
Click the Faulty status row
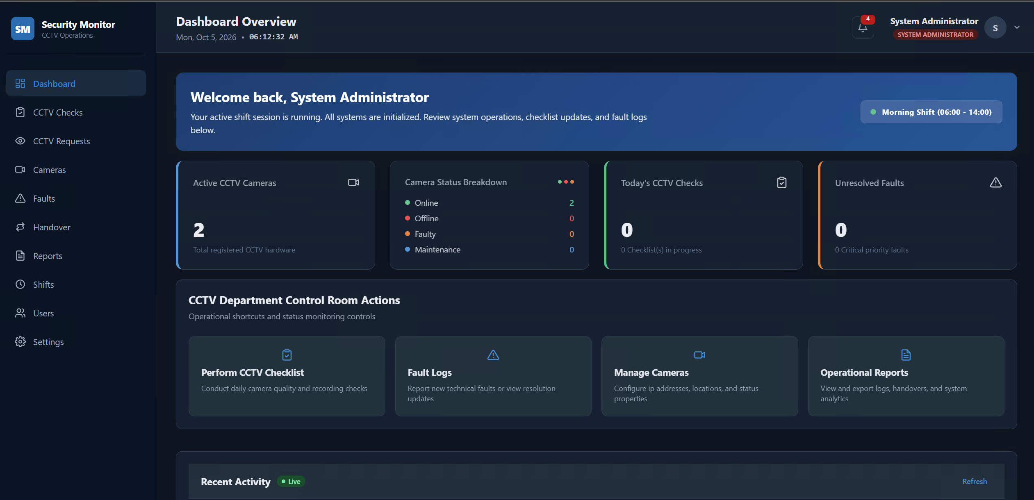click(x=489, y=234)
